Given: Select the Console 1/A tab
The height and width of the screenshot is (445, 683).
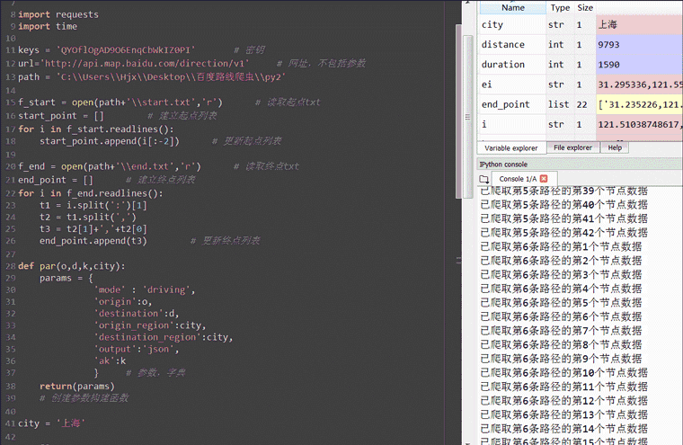Looking at the screenshot, I should tap(518, 179).
